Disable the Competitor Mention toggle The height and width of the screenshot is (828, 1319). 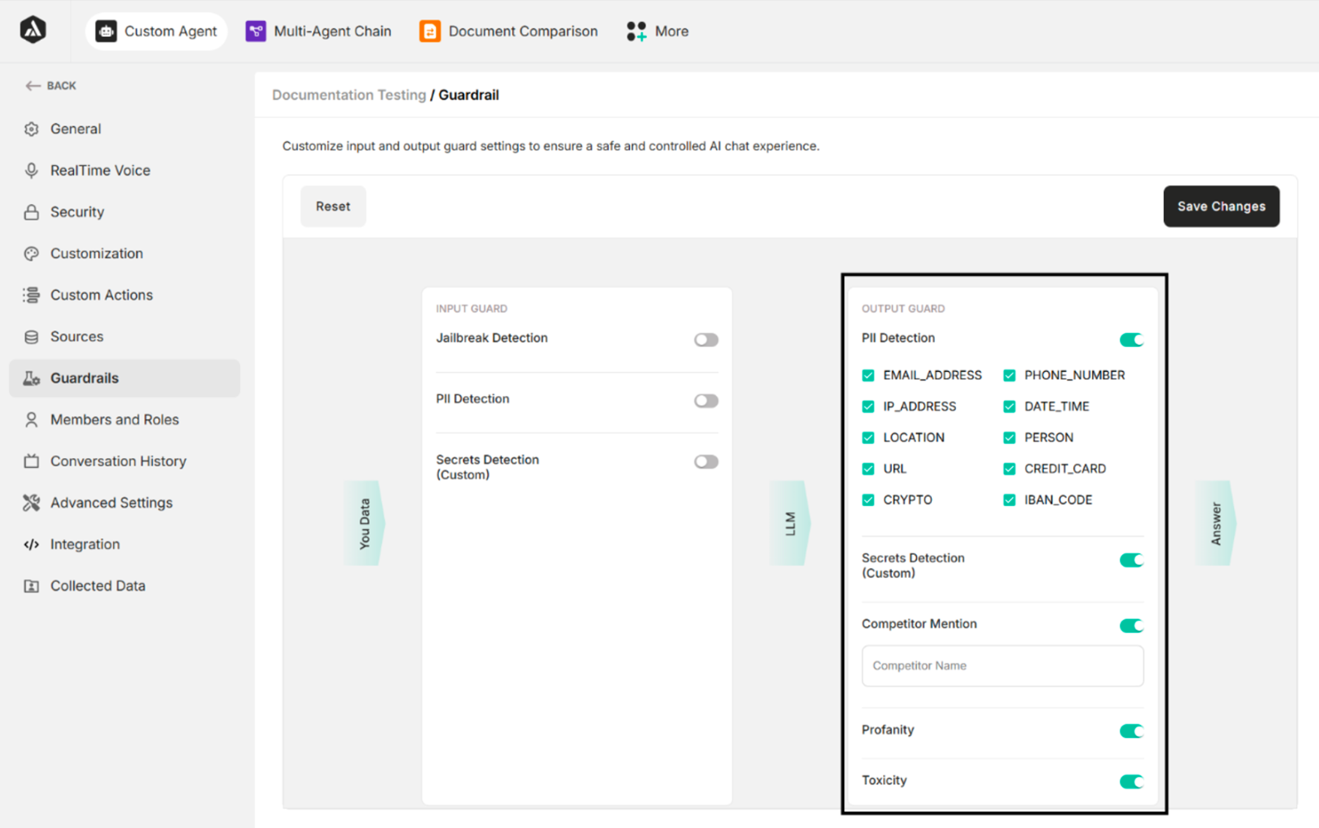pyautogui.click(x=1131, y=625)
